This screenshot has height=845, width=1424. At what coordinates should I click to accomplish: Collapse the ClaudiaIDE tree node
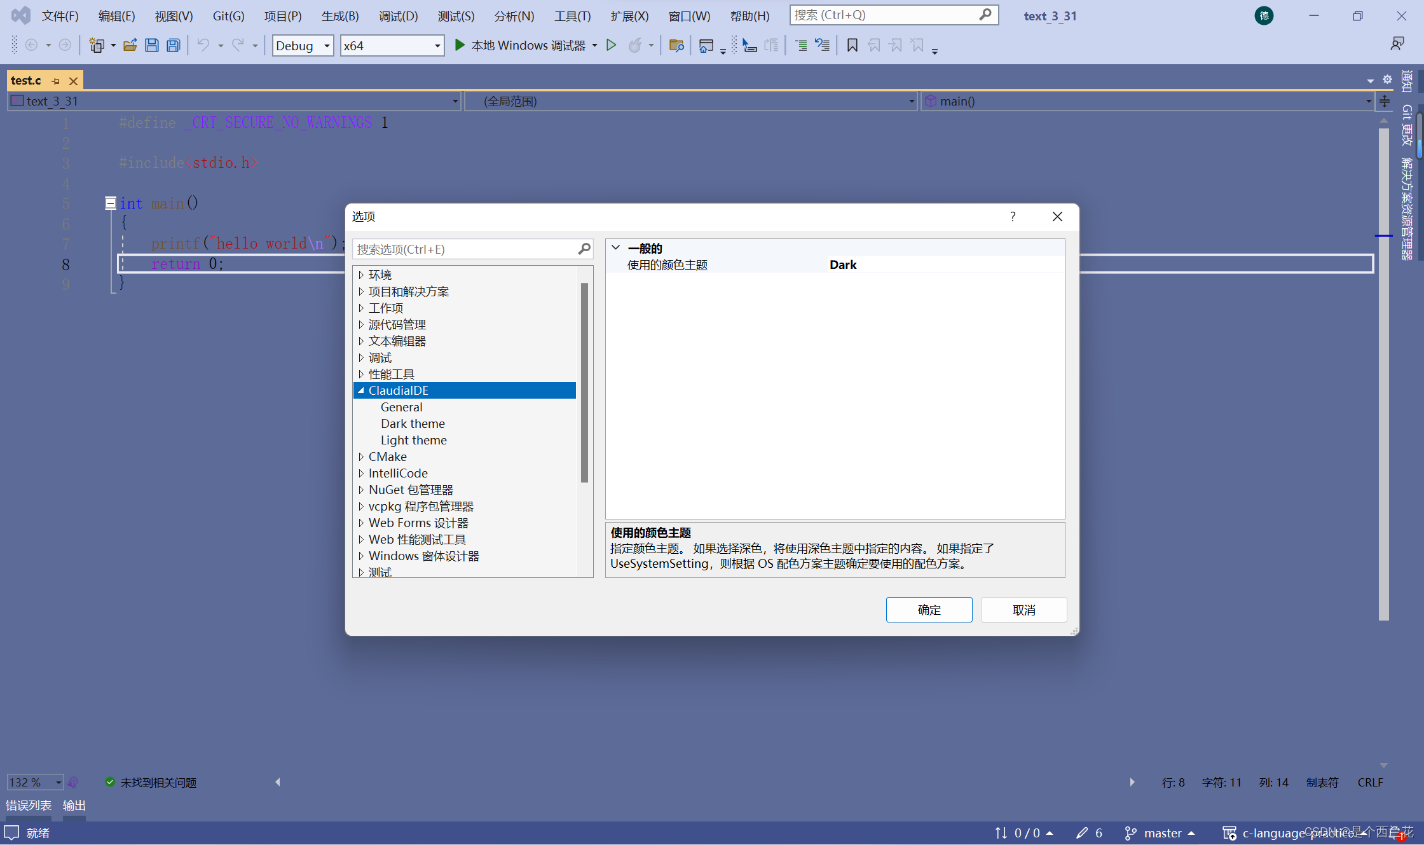361,391
